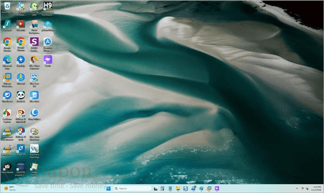Open HDR projects 9 professional shortcut

pos(48,9)
